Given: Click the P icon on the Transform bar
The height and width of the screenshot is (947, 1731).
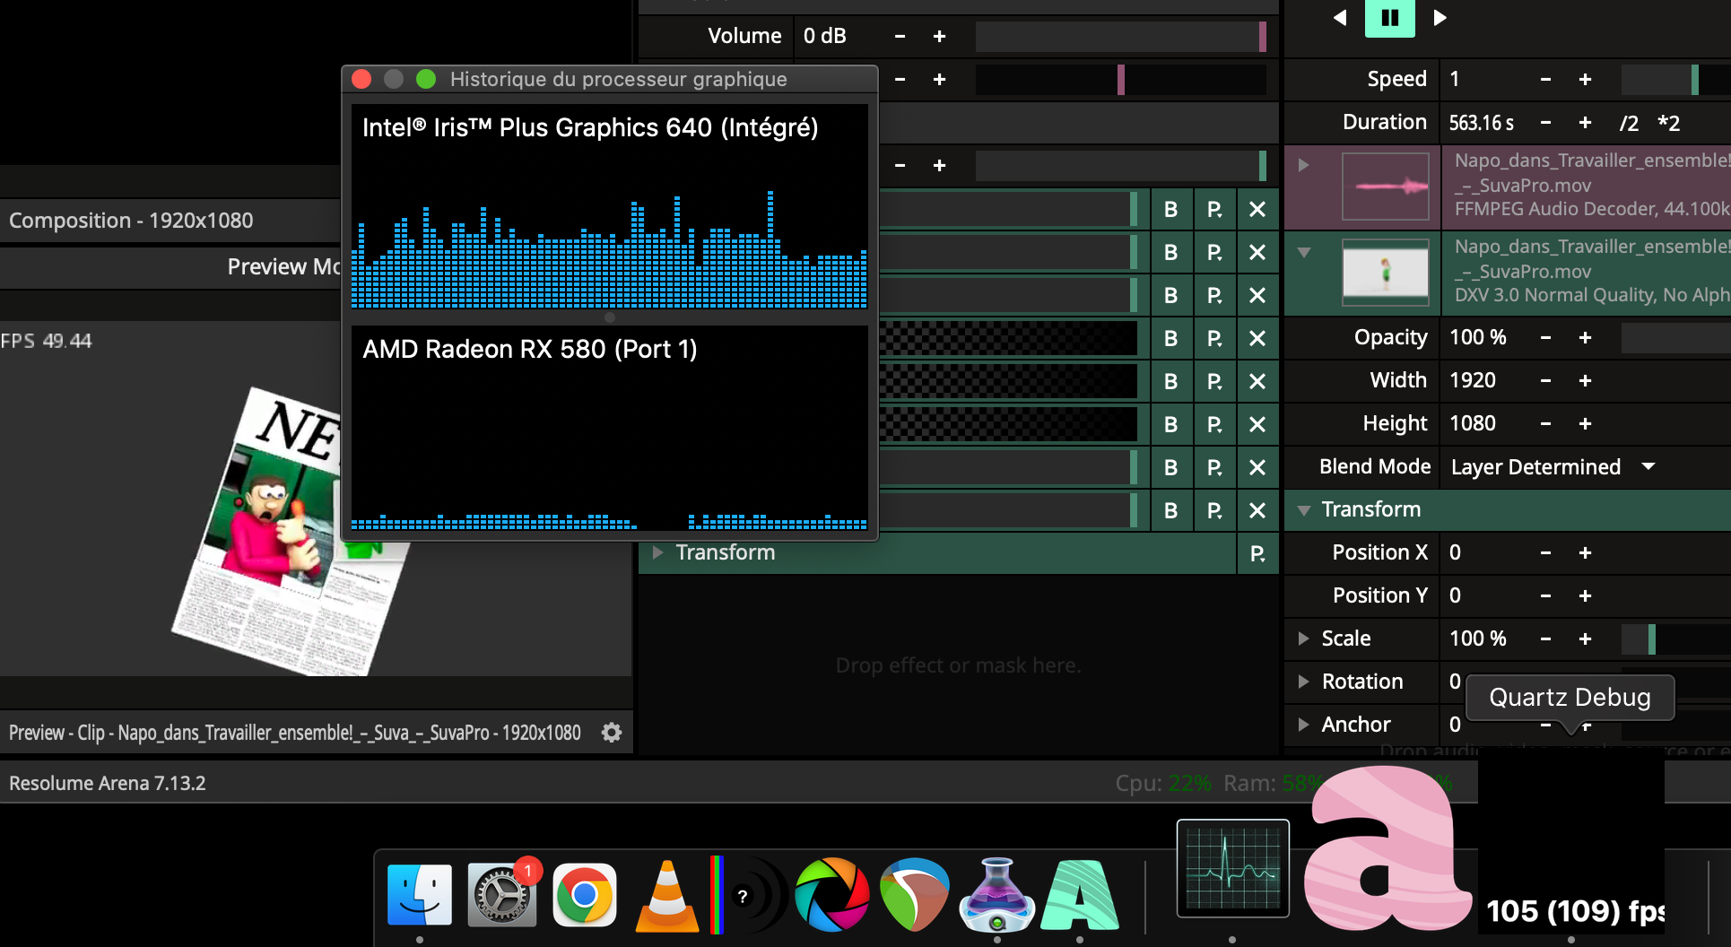Looking at the screenshot, I should [1257, 553].
